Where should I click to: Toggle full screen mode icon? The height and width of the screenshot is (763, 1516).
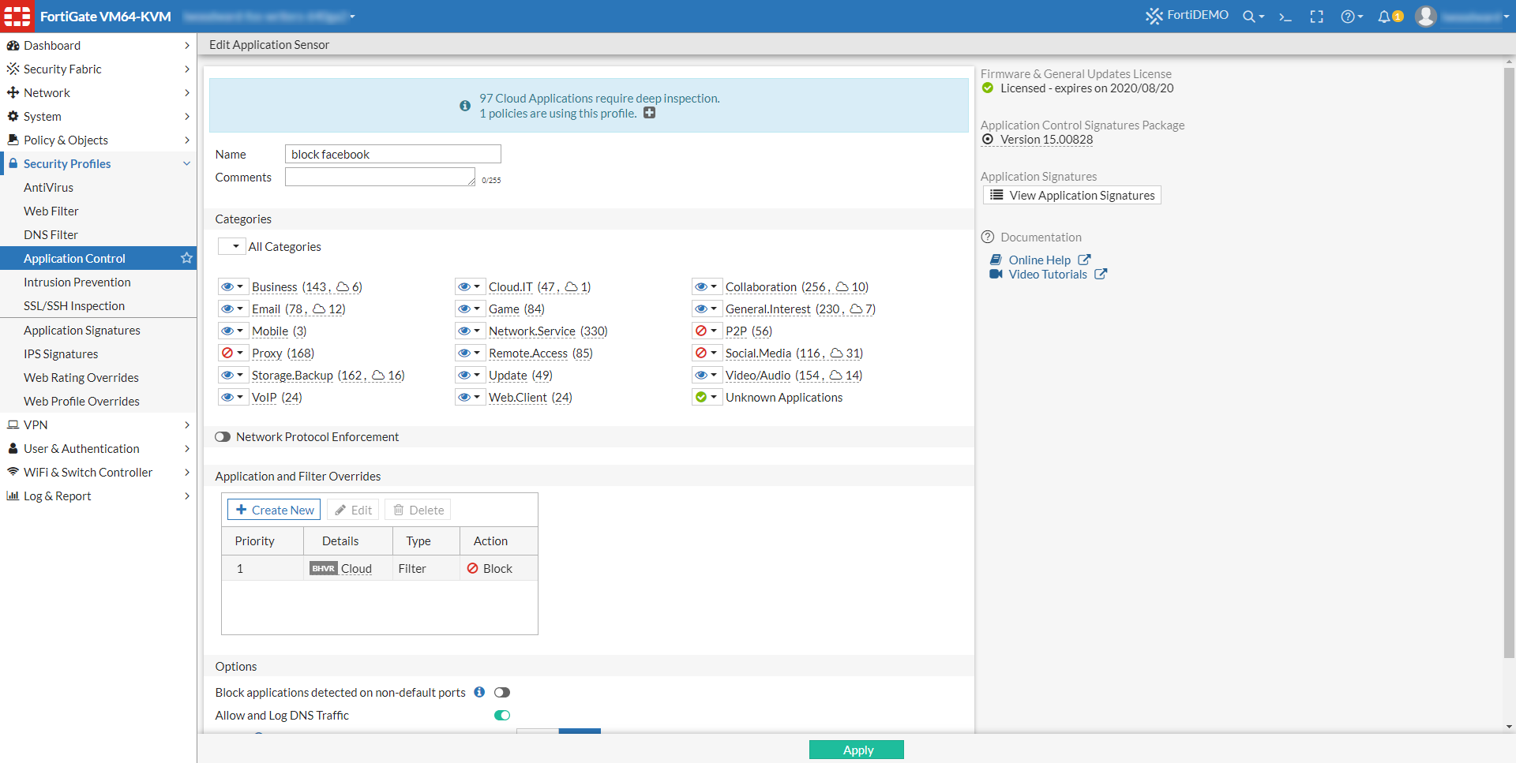pyautogui.click(x=1316, y=17)
